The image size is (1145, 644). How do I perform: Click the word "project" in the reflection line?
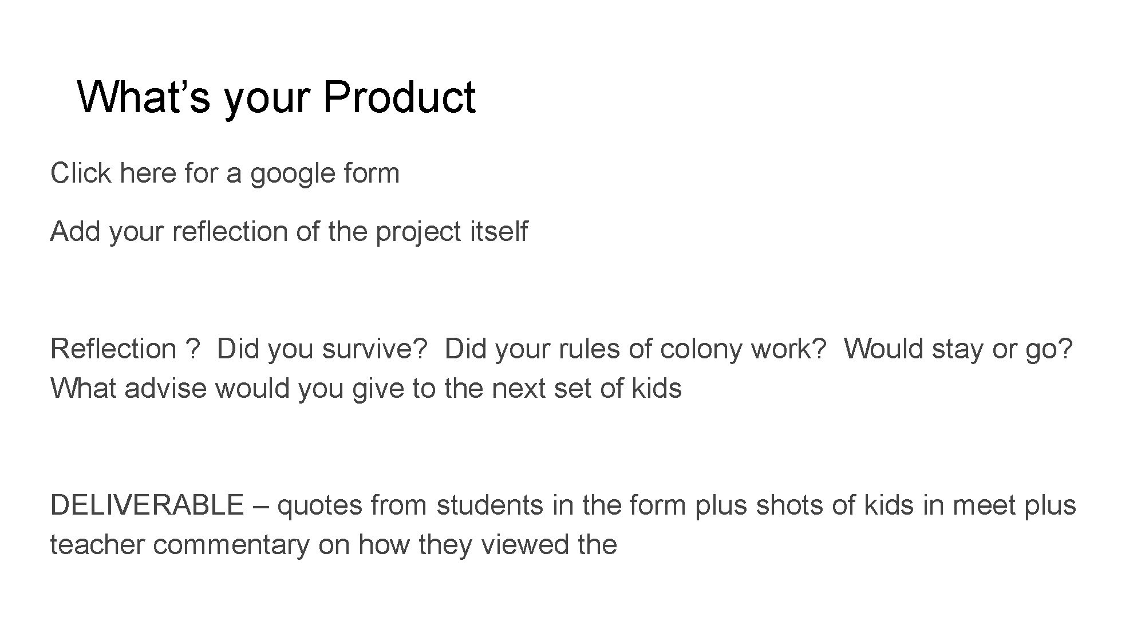click(x=418, y=232)
